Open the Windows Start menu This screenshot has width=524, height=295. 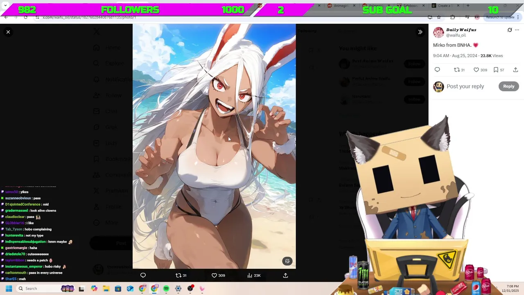point(9,288)
